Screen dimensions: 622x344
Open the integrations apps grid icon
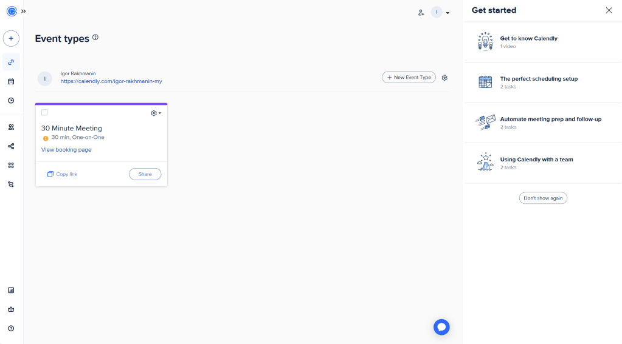pyautogui.click(x=11, y=165)
